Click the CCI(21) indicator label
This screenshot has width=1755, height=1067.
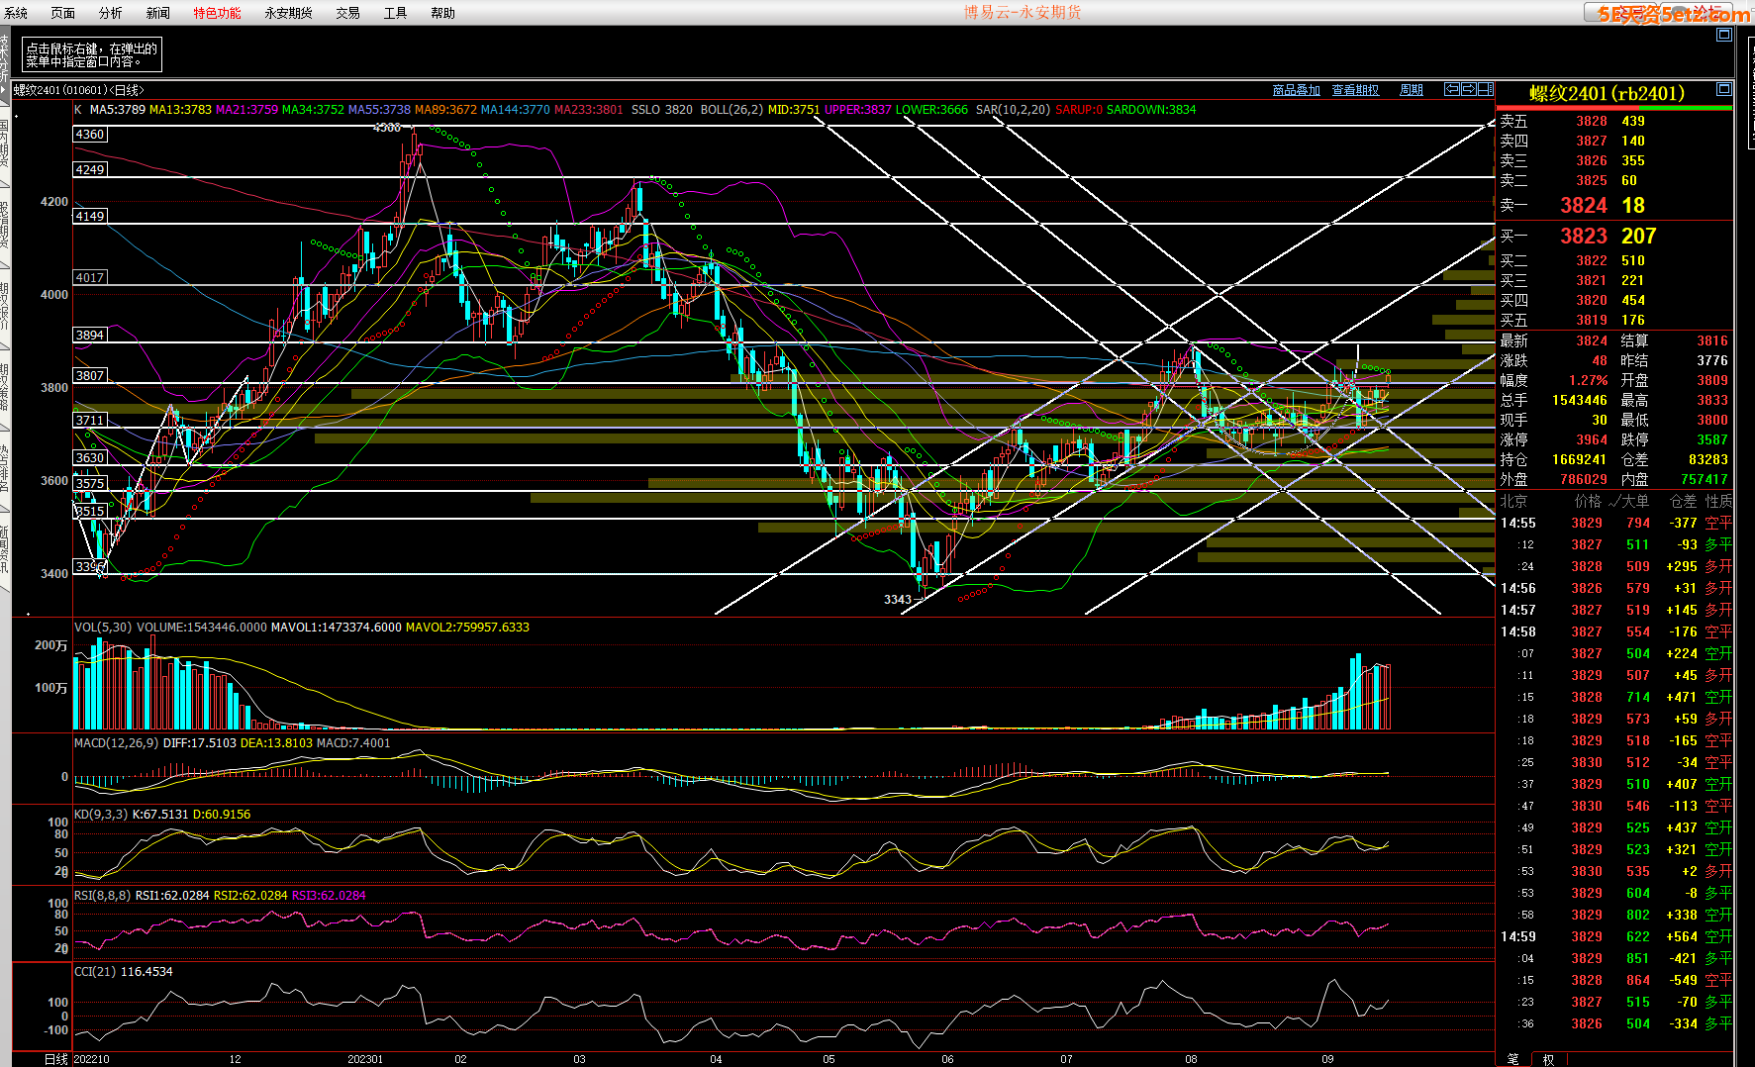click(95, 972)
